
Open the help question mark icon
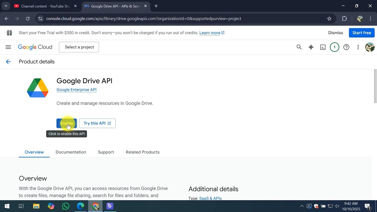(x=346, y=47)
